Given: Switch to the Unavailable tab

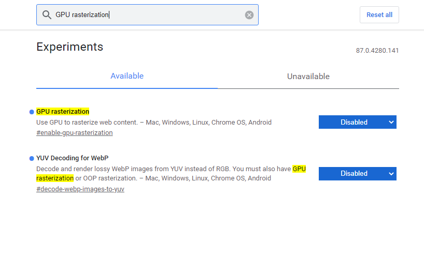Looking at the screenshot, I should [x=308, y=77].
